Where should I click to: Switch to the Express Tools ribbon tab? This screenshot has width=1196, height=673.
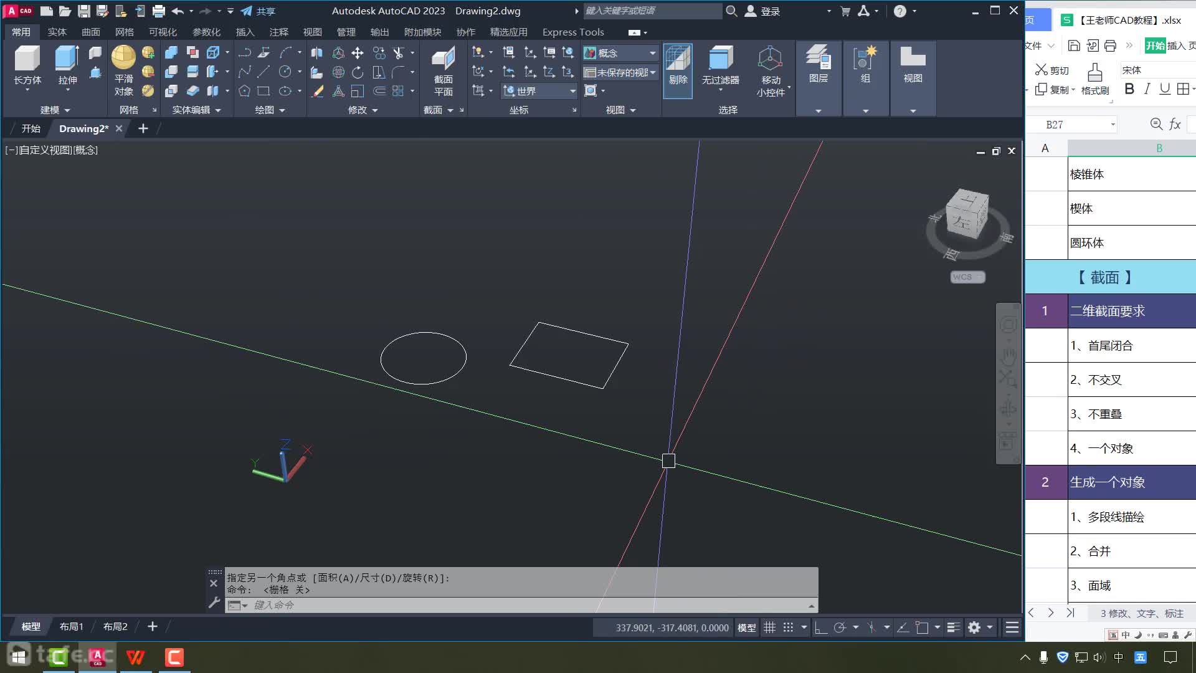coord(573,32)
